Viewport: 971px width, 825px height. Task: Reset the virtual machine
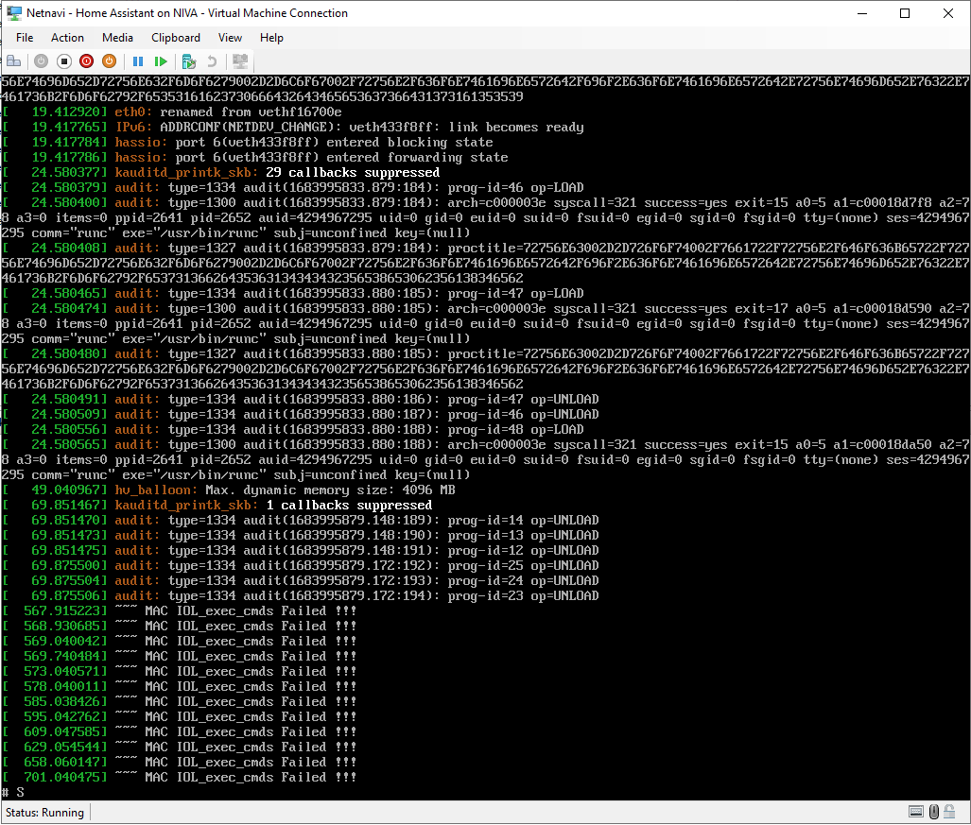click(x=162, y=60)
